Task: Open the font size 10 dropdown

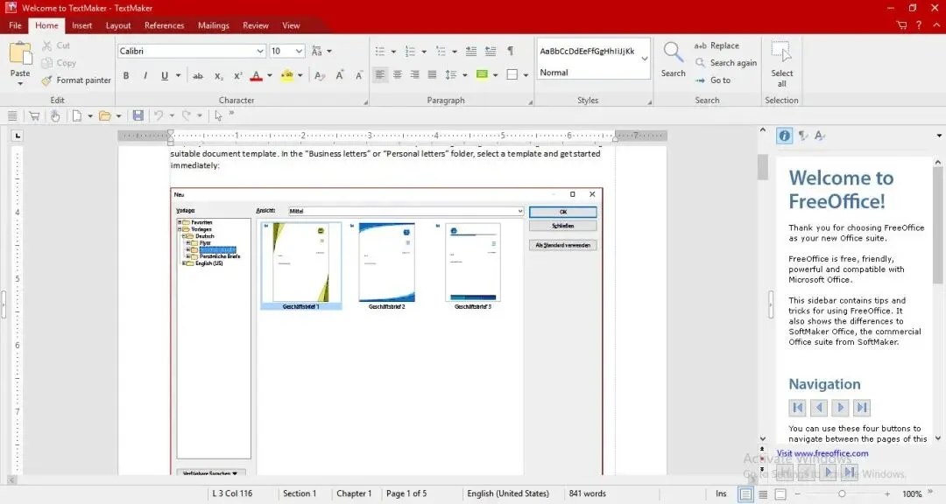Action: click(x=299, y=52)
